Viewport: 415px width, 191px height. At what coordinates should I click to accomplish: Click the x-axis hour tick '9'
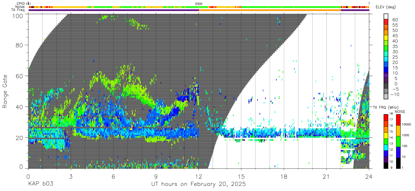(x=156, y=176)
